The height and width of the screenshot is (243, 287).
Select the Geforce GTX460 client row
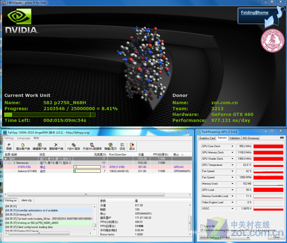click(x=98, y=171)
